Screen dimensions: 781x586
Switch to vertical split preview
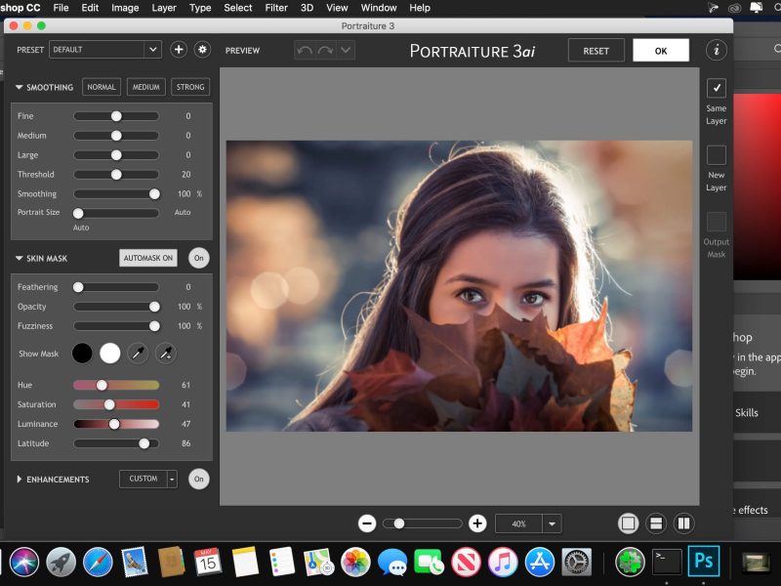point(684,523)
